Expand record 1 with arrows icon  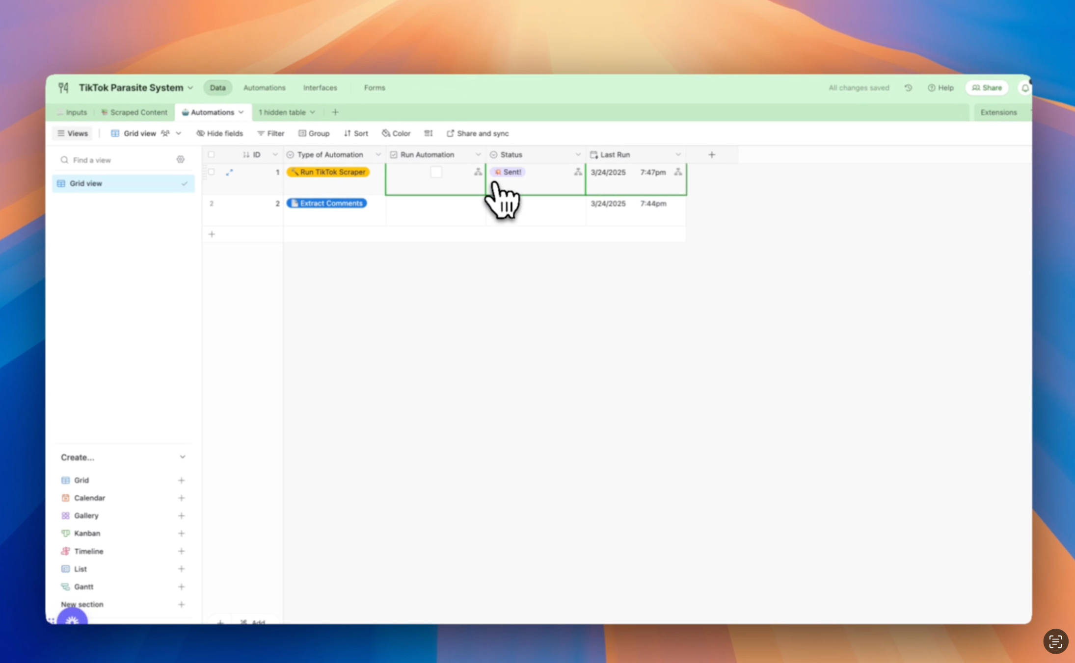pos(229,172)
